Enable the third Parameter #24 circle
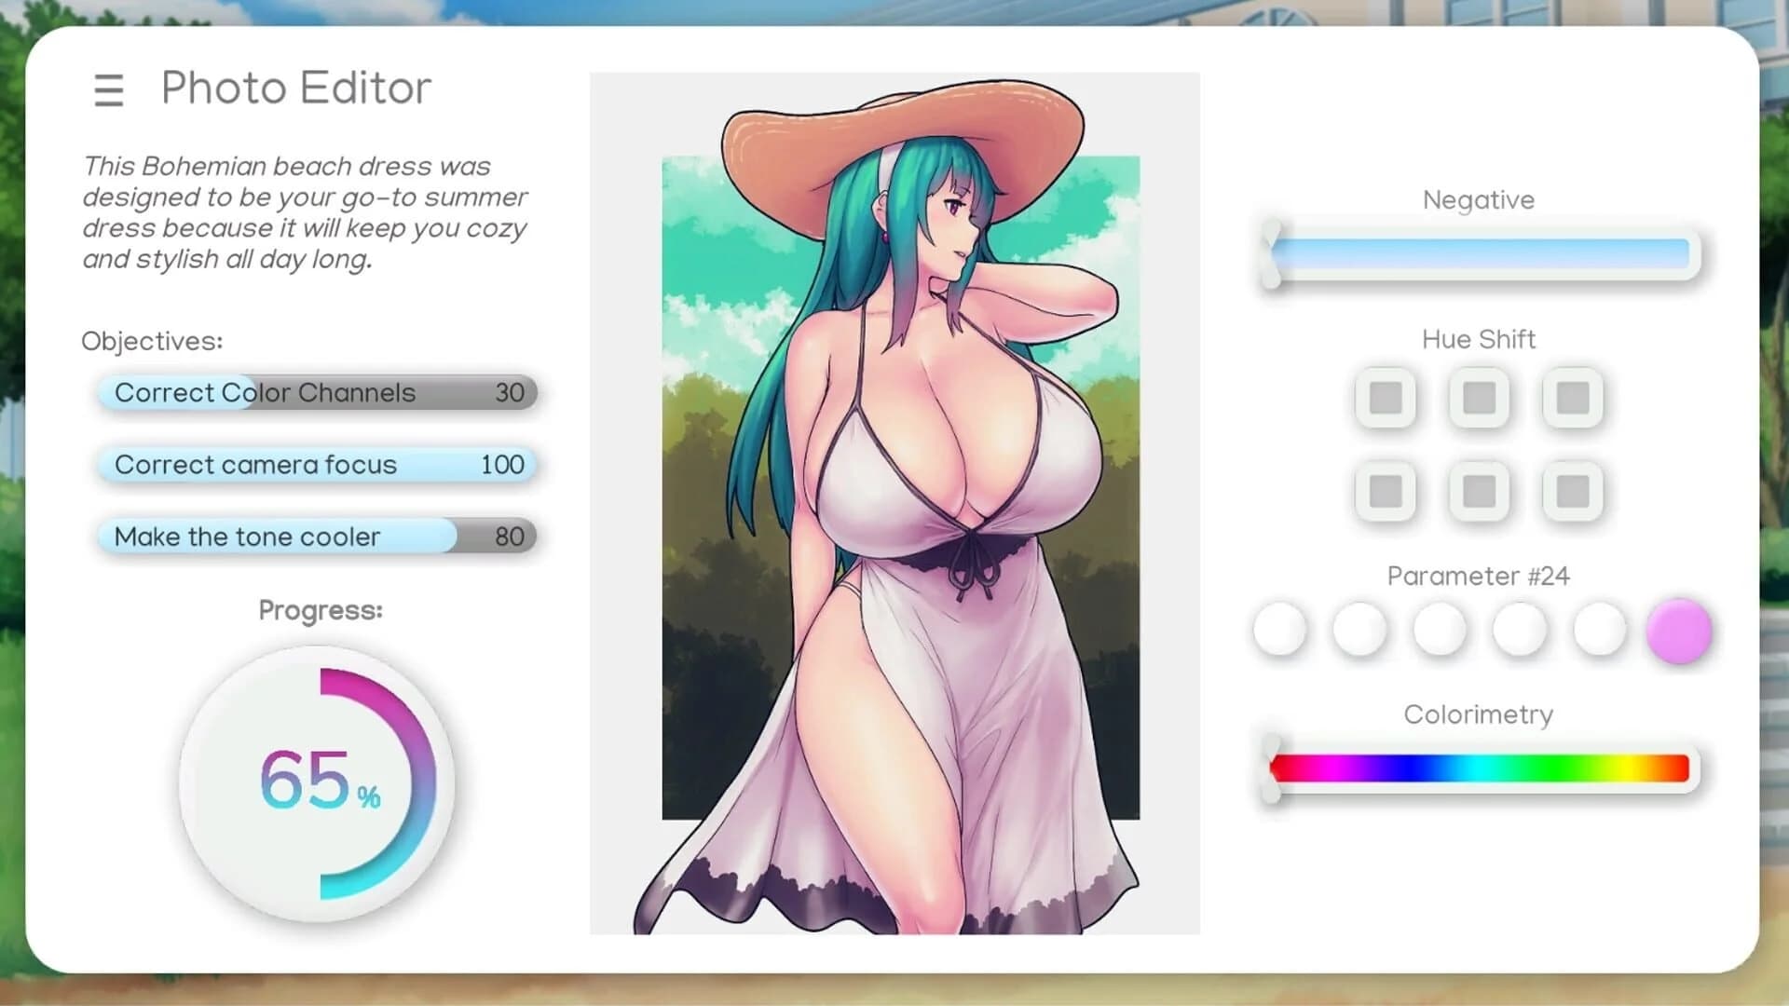 1439,630
